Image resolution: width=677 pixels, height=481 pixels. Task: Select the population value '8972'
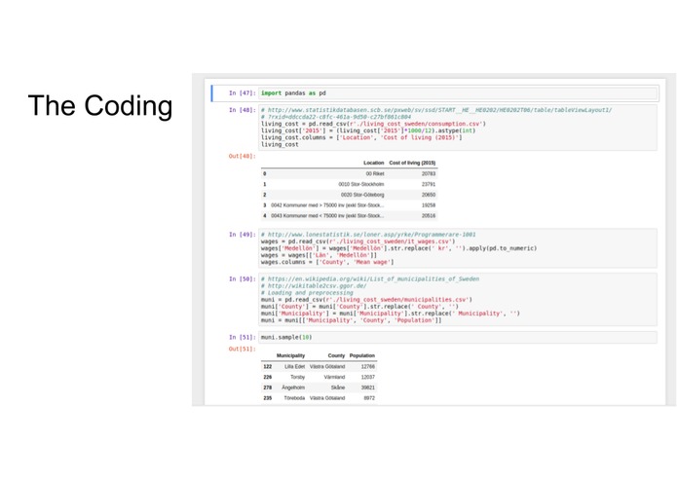point(369,398)
